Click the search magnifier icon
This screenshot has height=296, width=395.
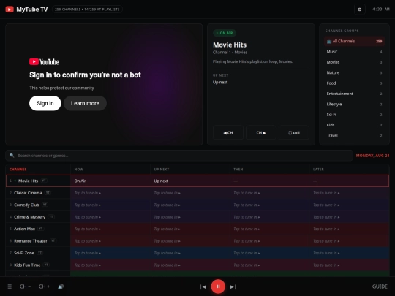click(x=12, y=156)
